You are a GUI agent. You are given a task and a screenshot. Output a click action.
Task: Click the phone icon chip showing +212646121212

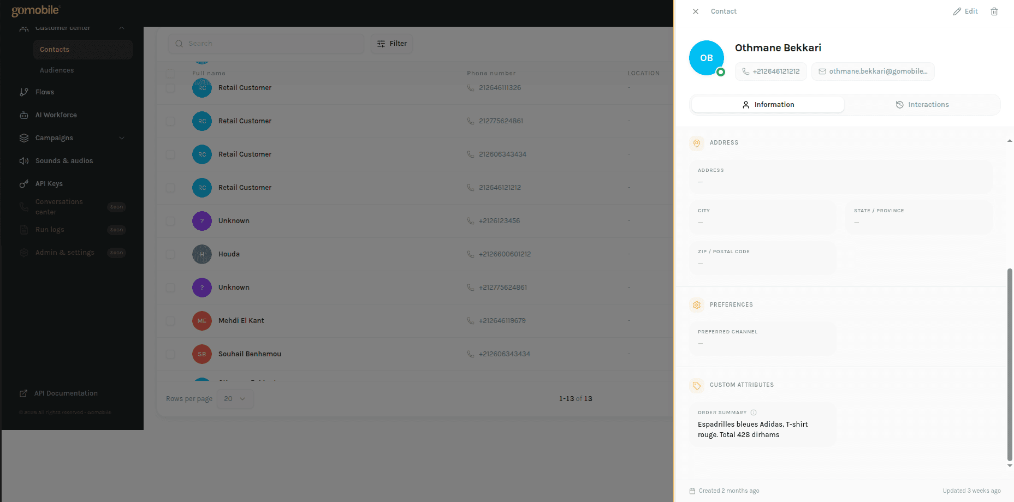tap(770, 71)
